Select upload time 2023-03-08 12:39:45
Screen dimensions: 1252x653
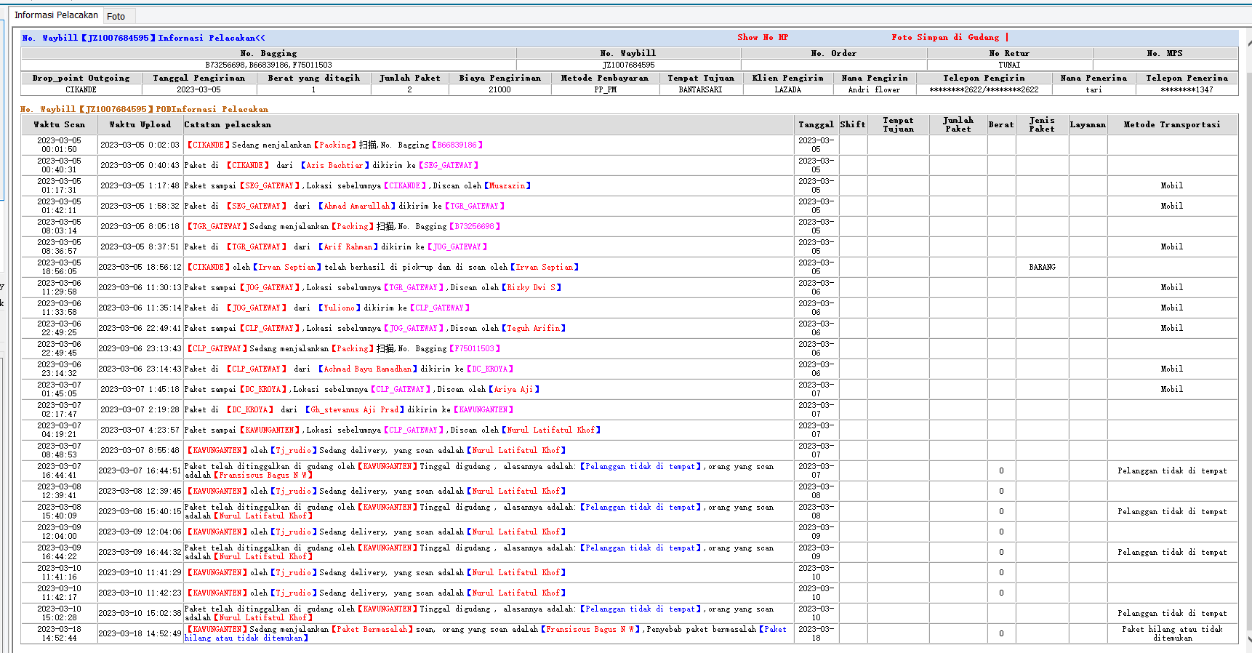140,491
